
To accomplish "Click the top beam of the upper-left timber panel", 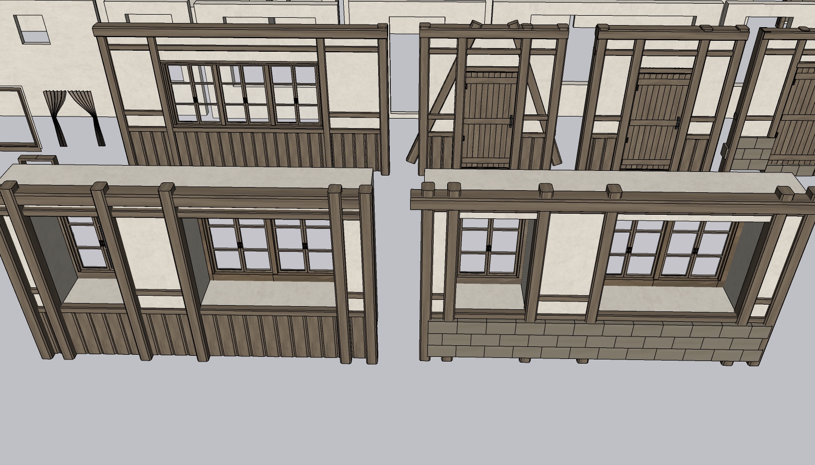I will tap(240, 30).
